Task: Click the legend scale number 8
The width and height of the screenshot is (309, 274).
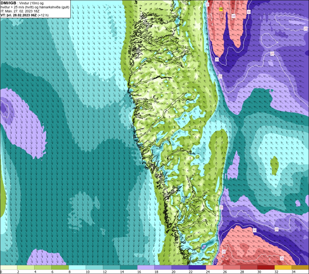Action: (x=69, y=272)
